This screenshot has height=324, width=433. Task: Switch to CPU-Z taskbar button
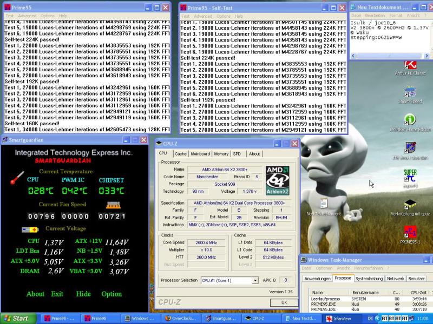point(262,319)
